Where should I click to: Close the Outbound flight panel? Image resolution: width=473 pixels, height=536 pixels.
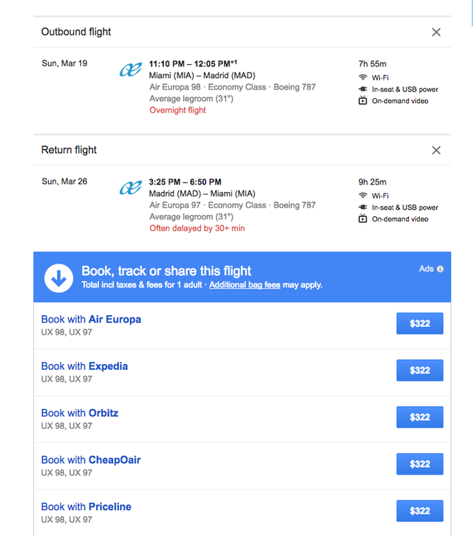436,32
